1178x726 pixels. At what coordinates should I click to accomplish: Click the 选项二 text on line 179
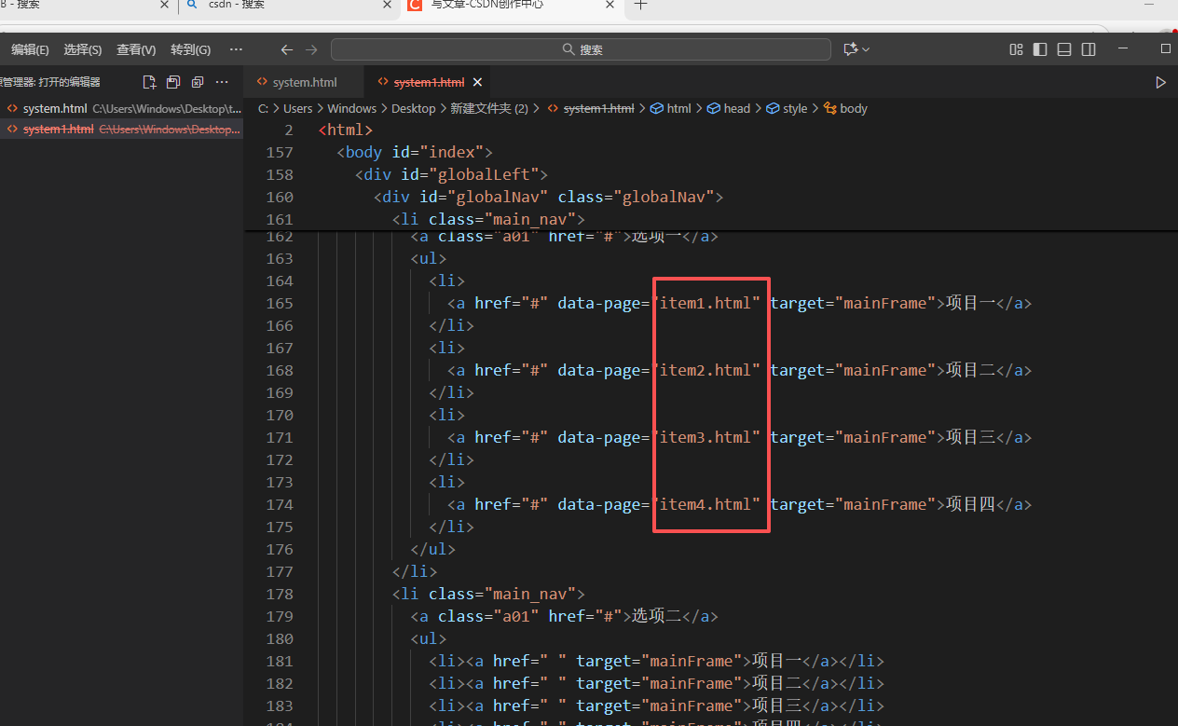[658, 616]
